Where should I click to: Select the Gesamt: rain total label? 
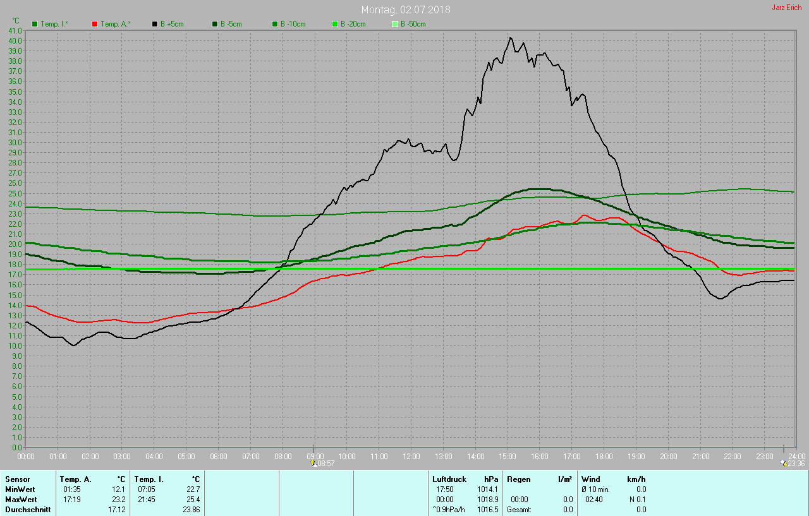519,510
